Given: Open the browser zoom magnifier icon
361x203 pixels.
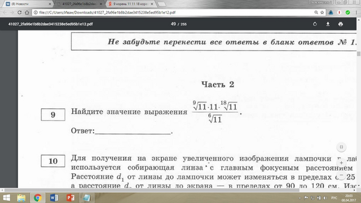Looking at the screenshot, I should coord(316,12).
